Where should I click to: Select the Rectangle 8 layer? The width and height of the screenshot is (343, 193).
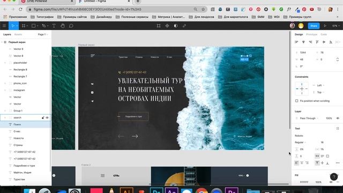pos(25,70)
